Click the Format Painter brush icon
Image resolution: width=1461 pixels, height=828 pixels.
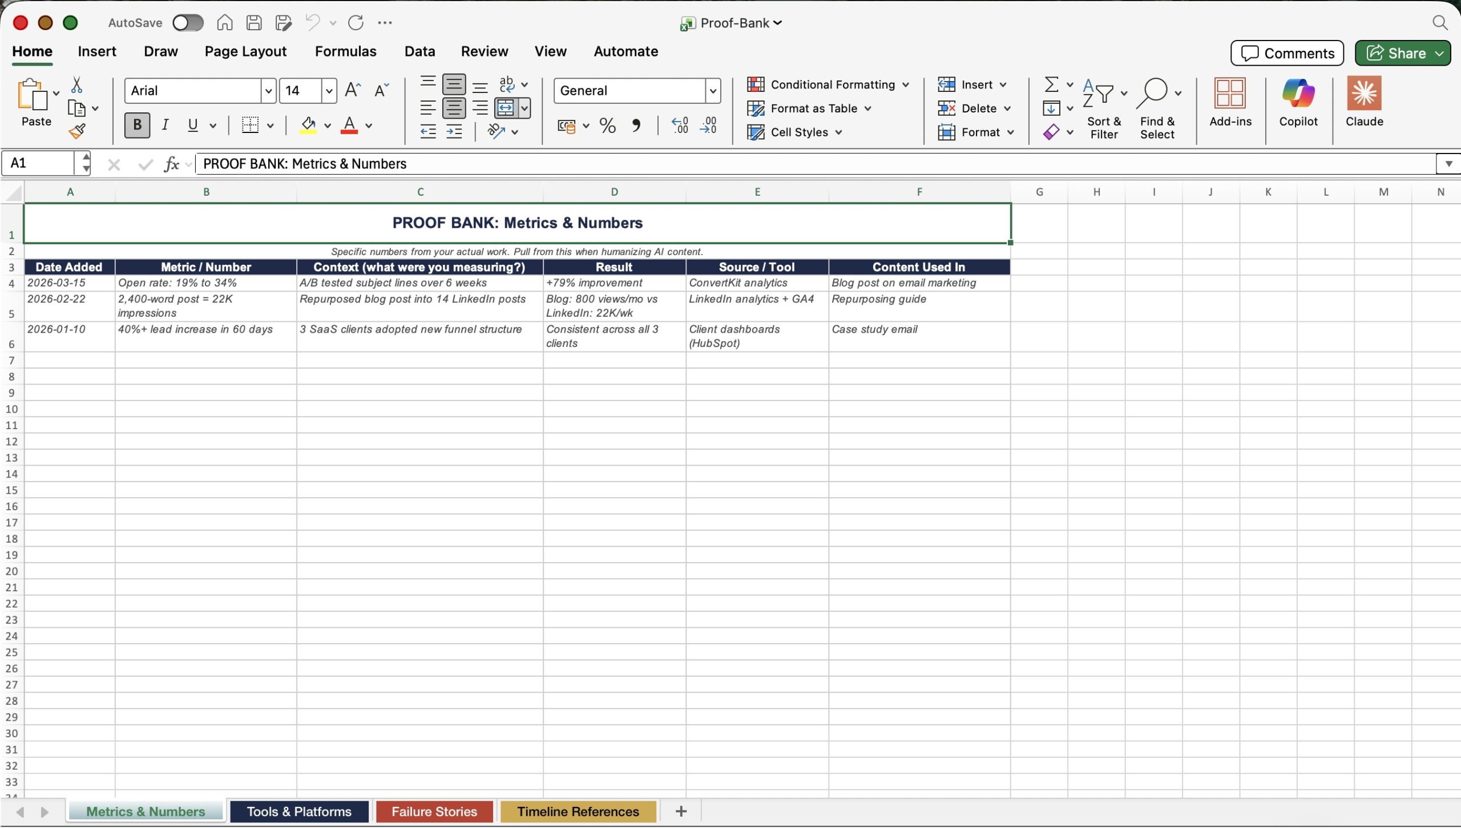(77, 132)
